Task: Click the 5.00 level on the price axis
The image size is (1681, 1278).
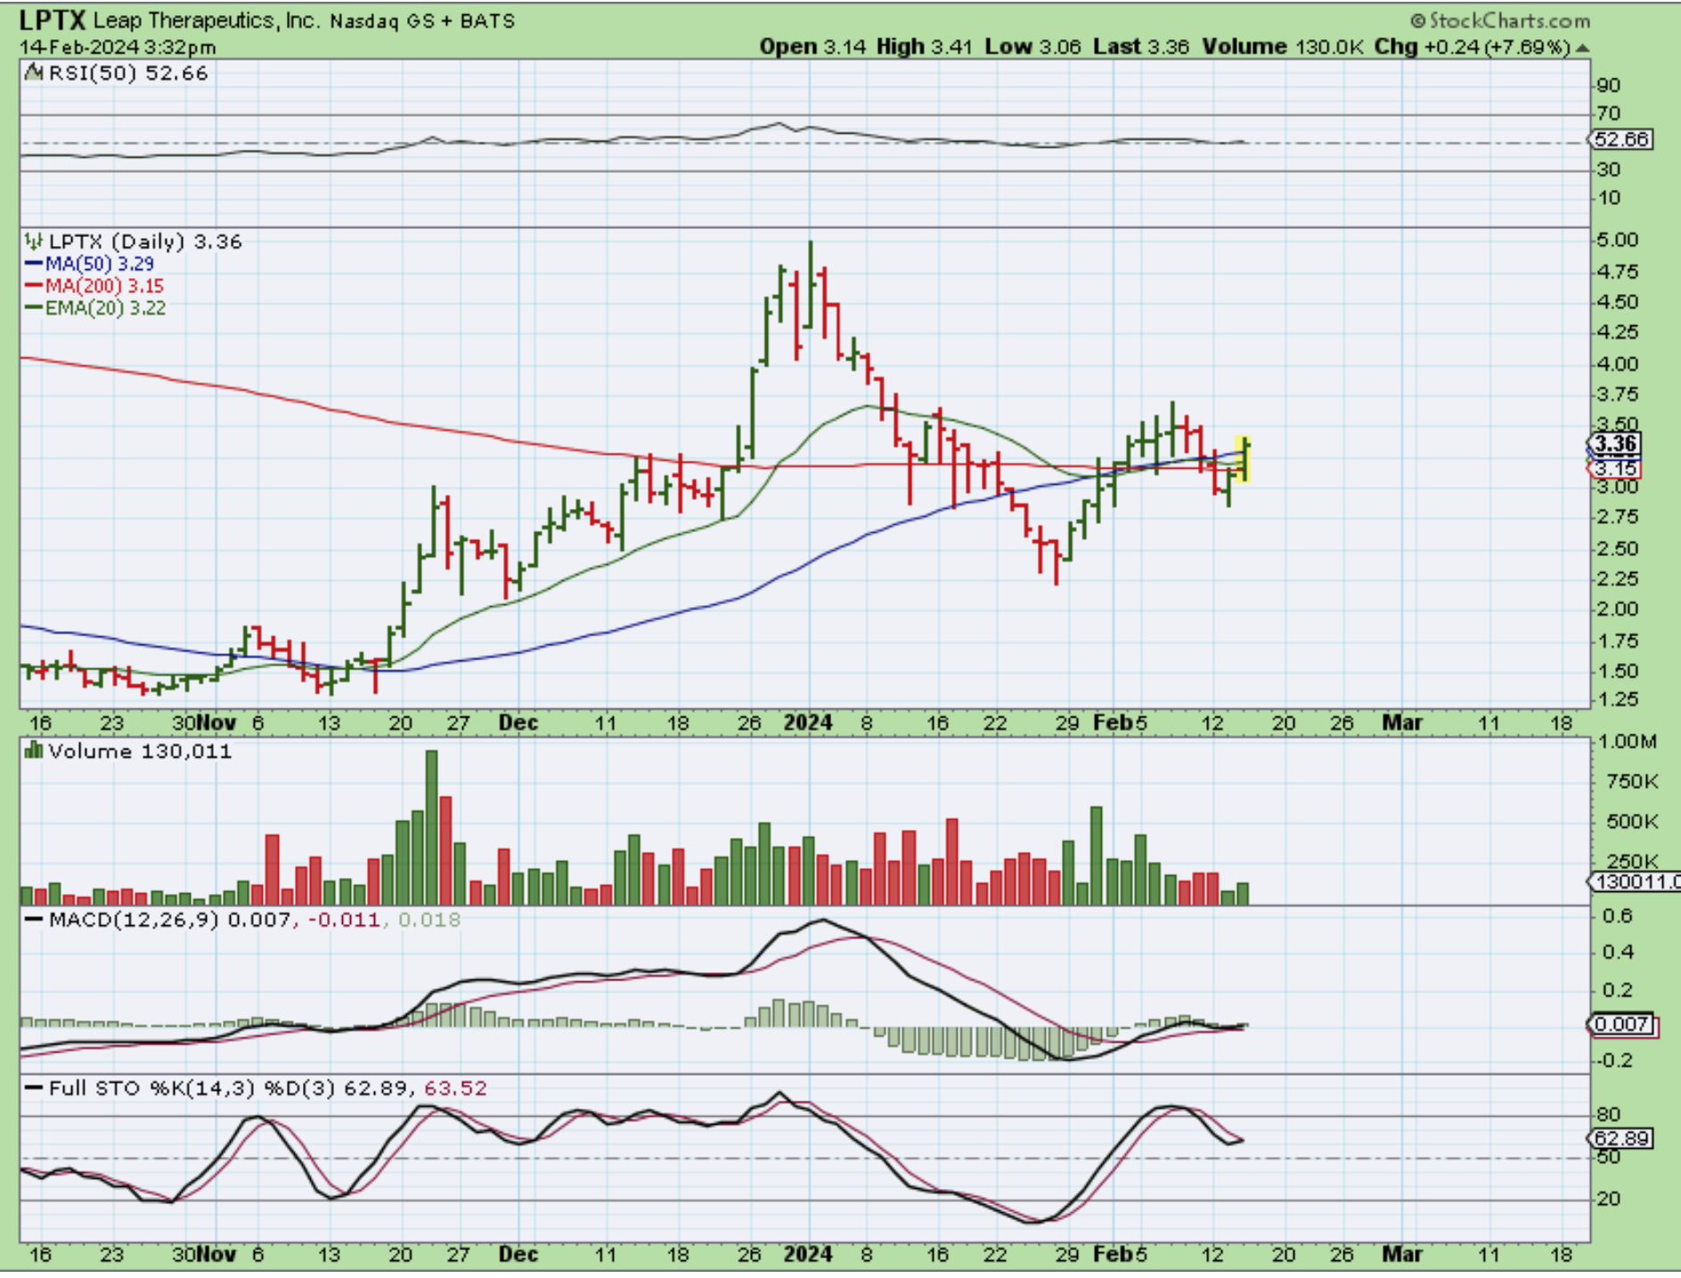Action: coord(1618,240)
